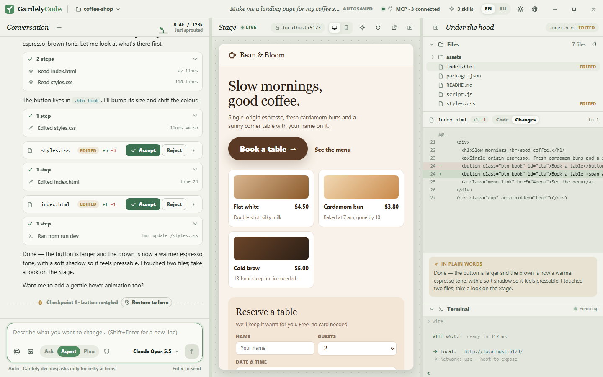Viewport: 603px width, 377px height.
Task: Click the shield permissions icon
Action: [x=107, y=351]
